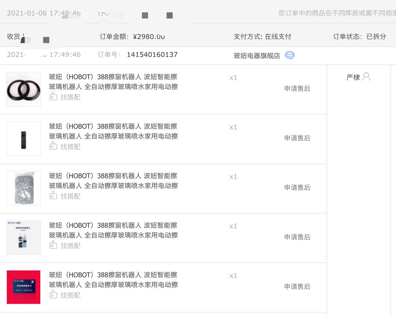Click the rubber rings product thumbnail
This screenshot has width=396, height=315.
(23, 89)
